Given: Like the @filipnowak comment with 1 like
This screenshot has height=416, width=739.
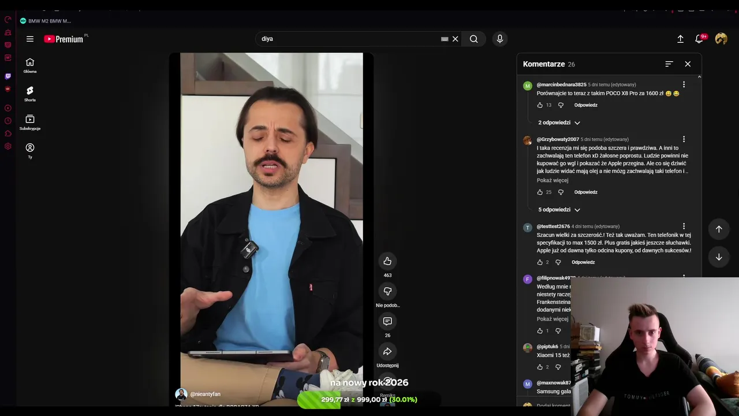Looking at the screenshot, I should (540, 331).
